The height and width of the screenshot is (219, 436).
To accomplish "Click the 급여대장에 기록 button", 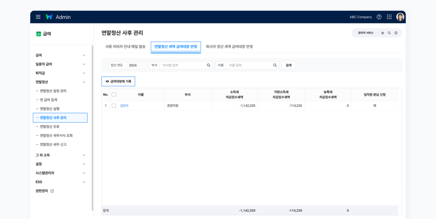I will (118, 81).
